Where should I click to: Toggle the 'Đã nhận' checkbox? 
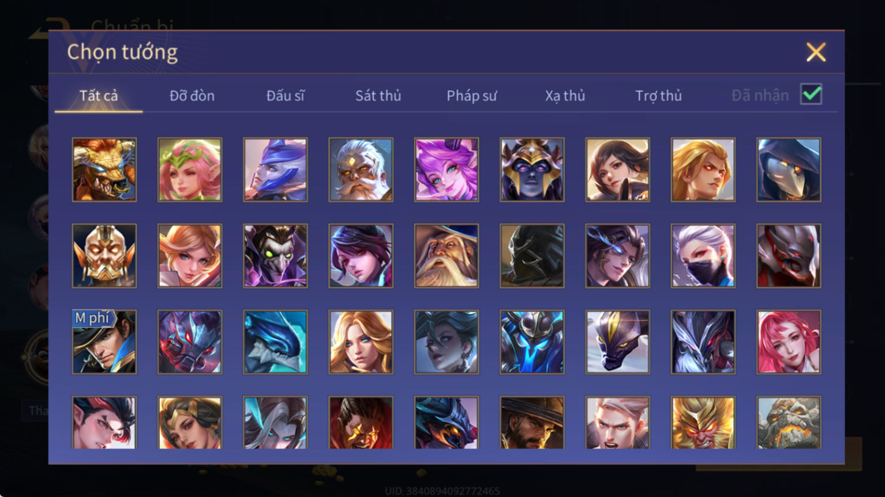pos(811,94)
